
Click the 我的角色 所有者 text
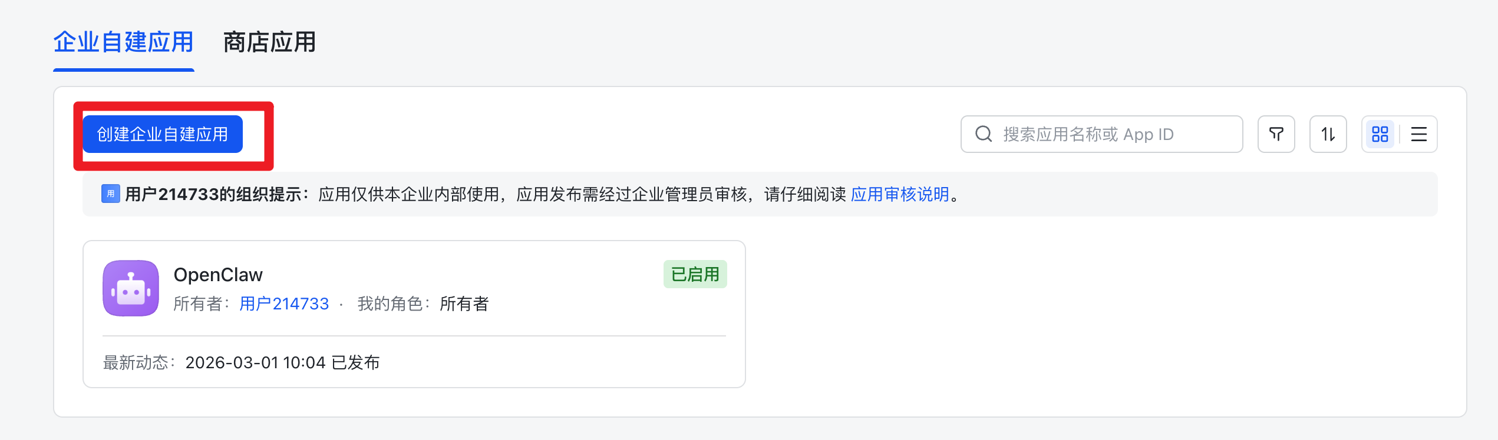[423, 304]
